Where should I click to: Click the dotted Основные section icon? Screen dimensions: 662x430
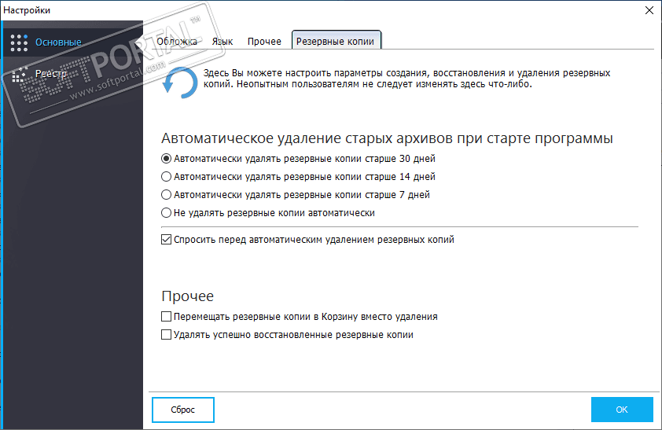click(x=19, y=42)
